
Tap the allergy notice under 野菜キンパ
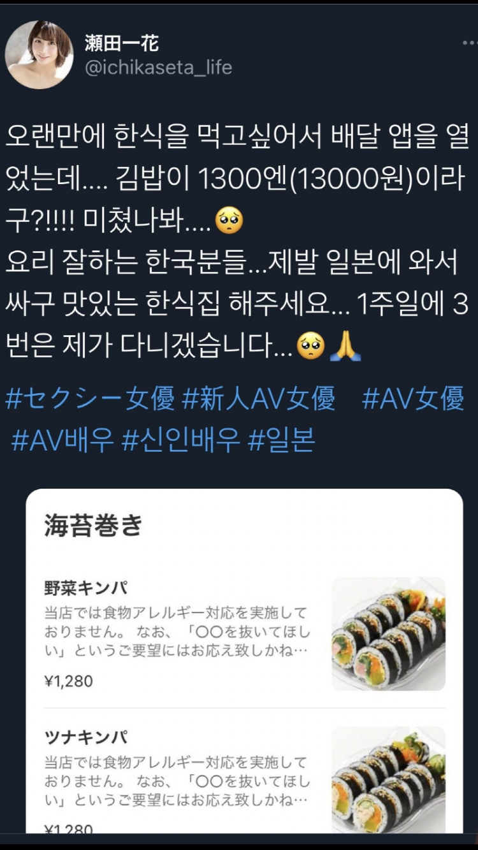pos(177,633)
